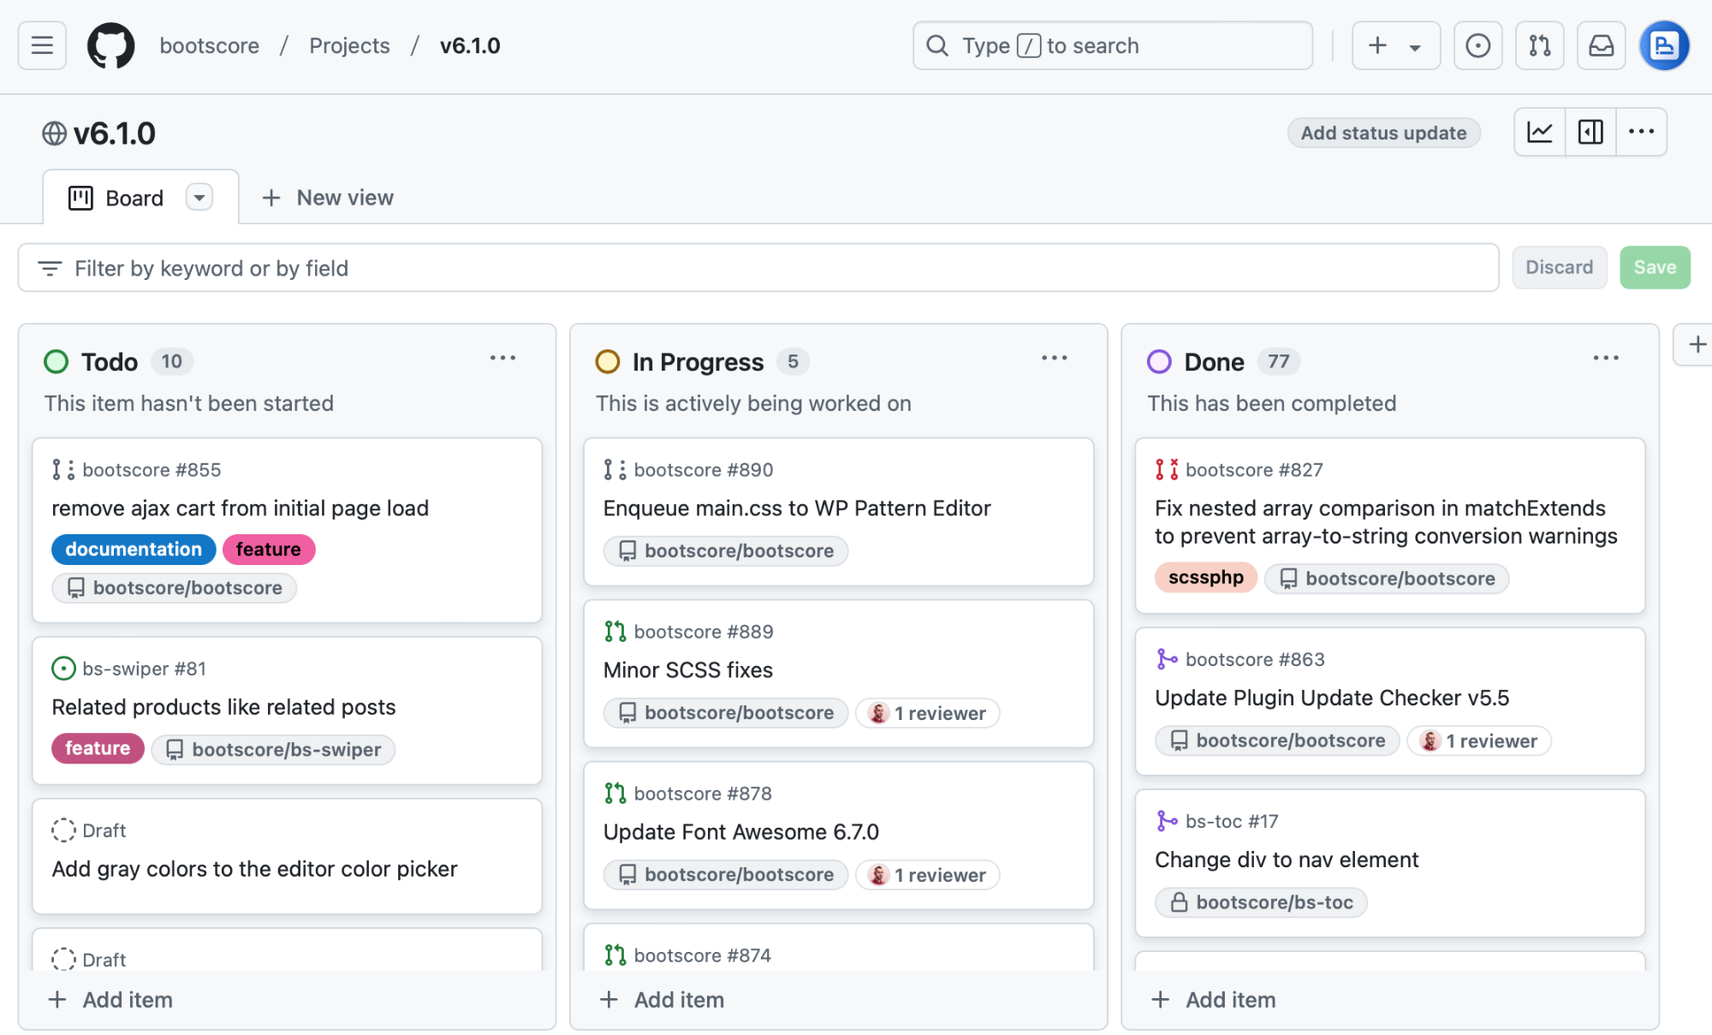Image resolution: width=1712 pixels, height=1035 pixels.
Task: Open the user avatar menu
Action: 1664,45
